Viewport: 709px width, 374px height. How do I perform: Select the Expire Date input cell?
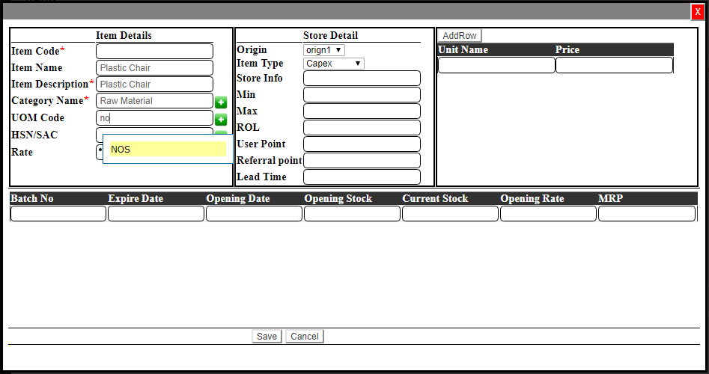[x=156, y=214]
